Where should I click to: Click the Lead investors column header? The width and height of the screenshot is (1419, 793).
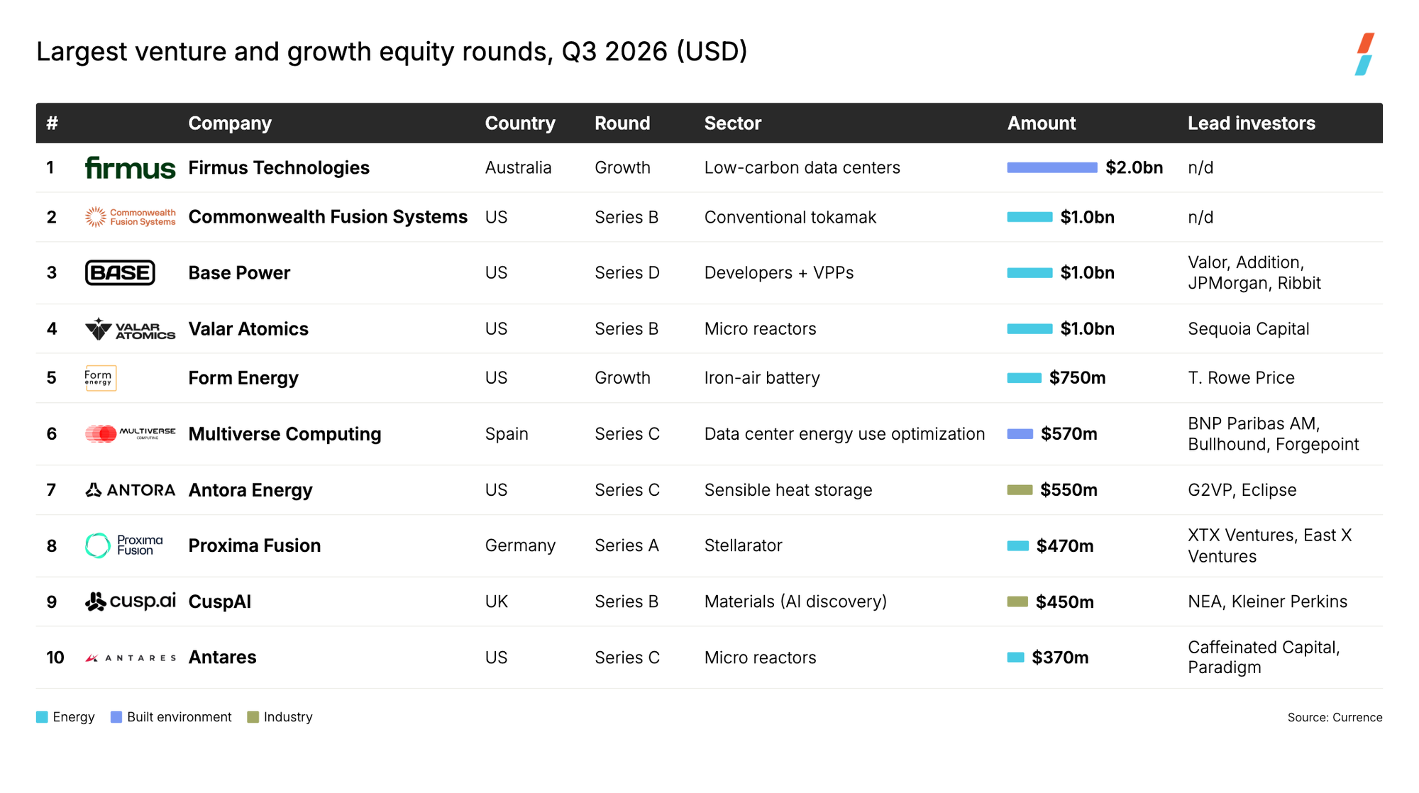1252,123
